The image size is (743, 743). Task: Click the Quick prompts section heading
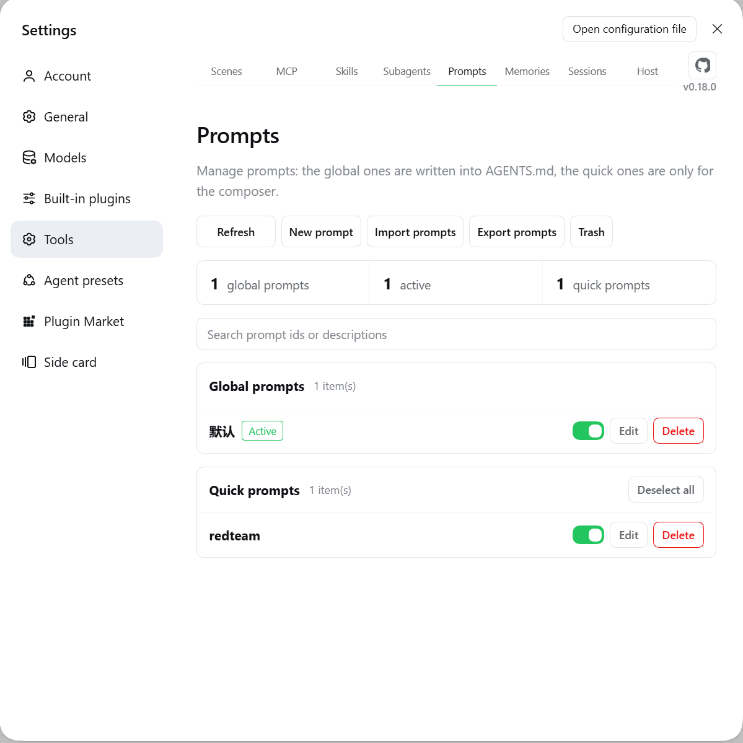(254, 490)
